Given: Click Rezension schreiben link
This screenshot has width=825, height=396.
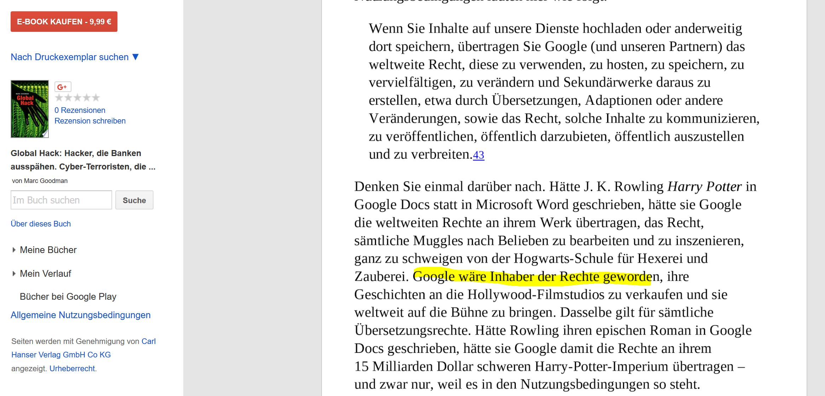Looking at the screenshot, I should tap(90, 121).
